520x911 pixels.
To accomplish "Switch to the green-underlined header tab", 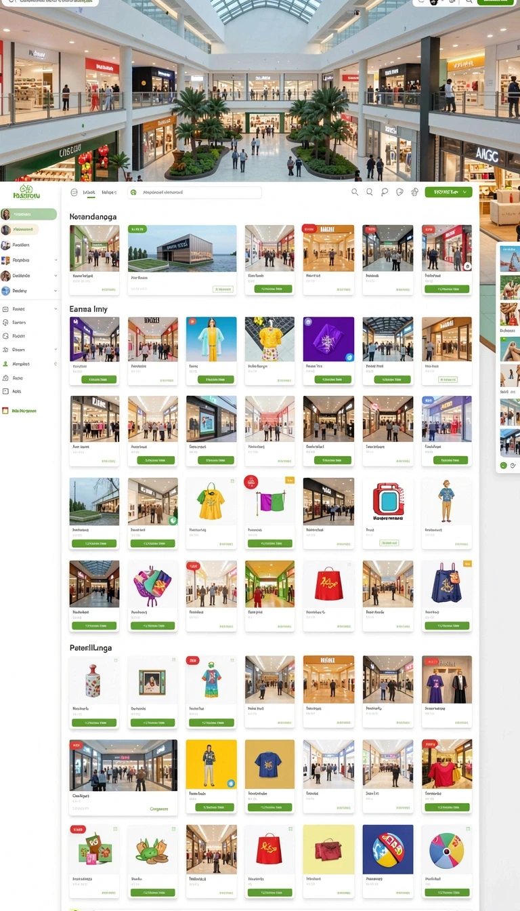I will (89, 193).
